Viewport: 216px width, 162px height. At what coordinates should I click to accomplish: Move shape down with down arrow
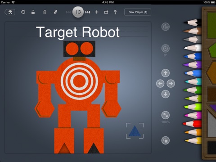(x=166, y=94)
